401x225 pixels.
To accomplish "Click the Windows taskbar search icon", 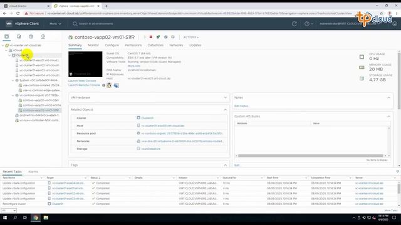I will point(15,217).
